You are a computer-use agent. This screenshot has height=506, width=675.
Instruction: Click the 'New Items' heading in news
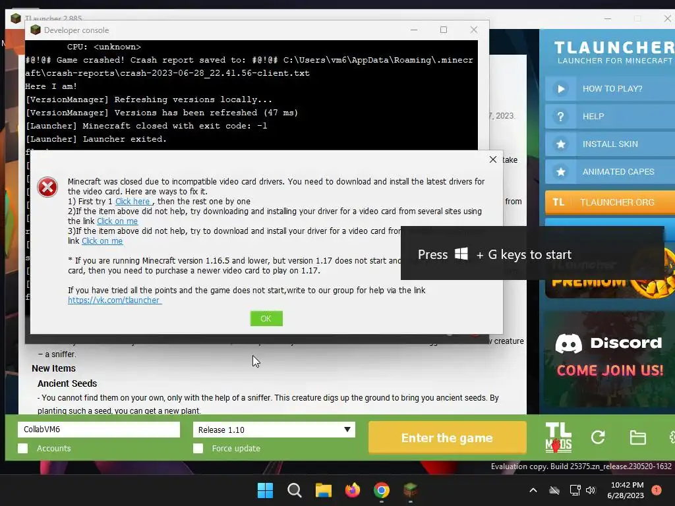(53, 368)
